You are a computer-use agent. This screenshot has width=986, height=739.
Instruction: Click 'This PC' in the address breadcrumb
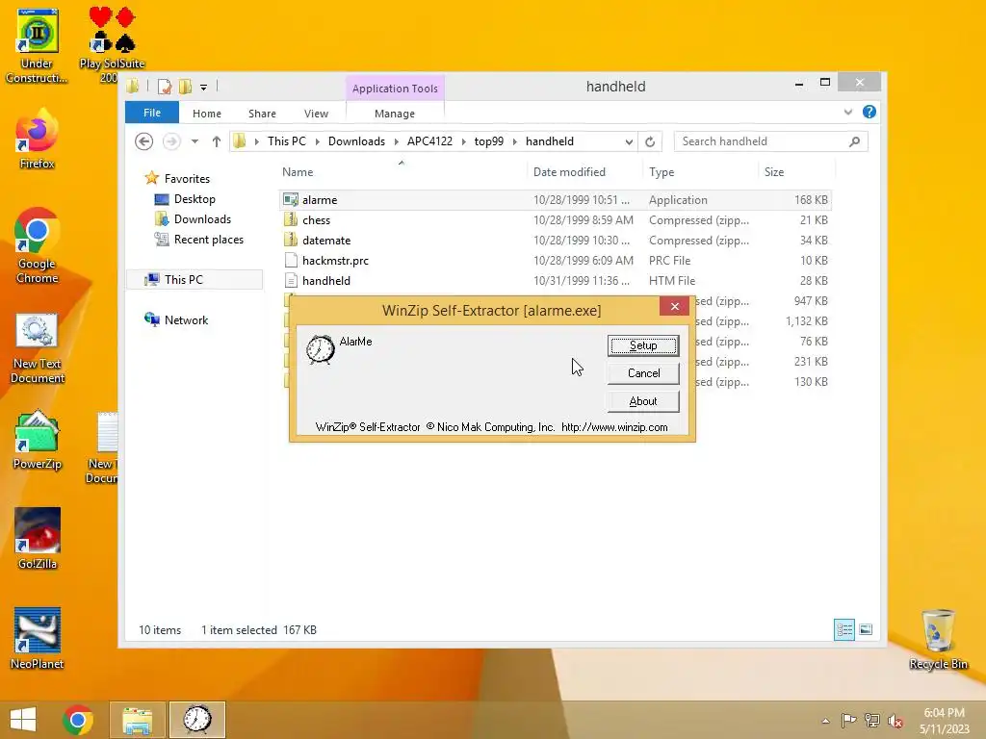click(x=287, y=141)
